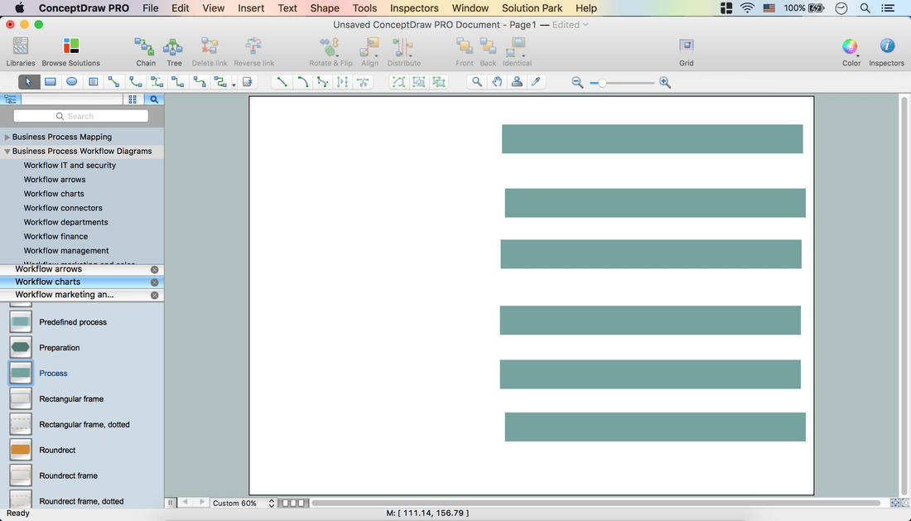Activate the Eyedropper tool
The image size is (911, 521).
click(536, 82)
